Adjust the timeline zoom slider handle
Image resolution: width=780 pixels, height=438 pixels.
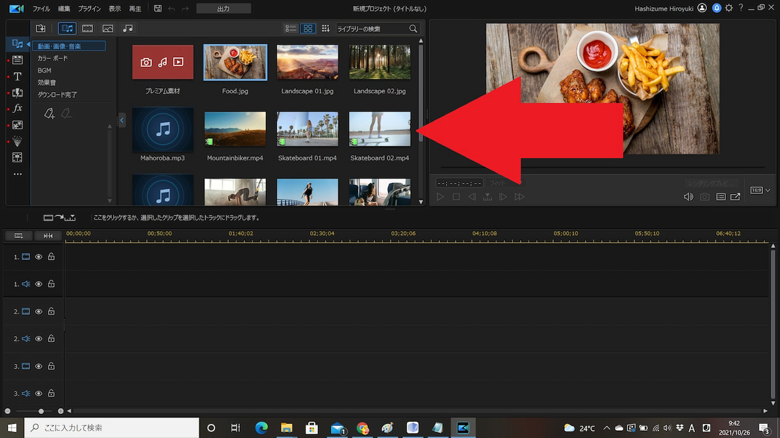point(41,411)
